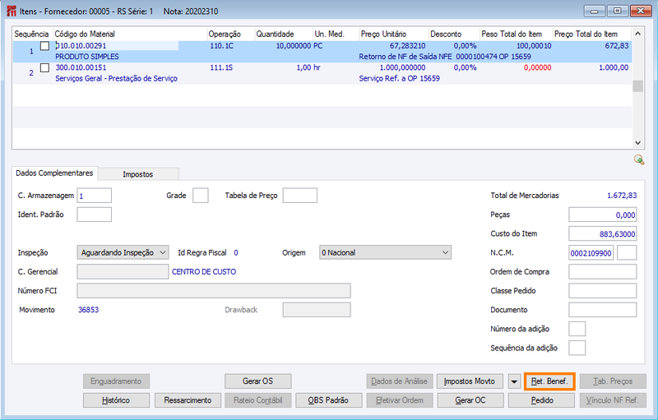This screenshot has width=658, height=420.
Task: Click the Operação column header
Action: 231,34
